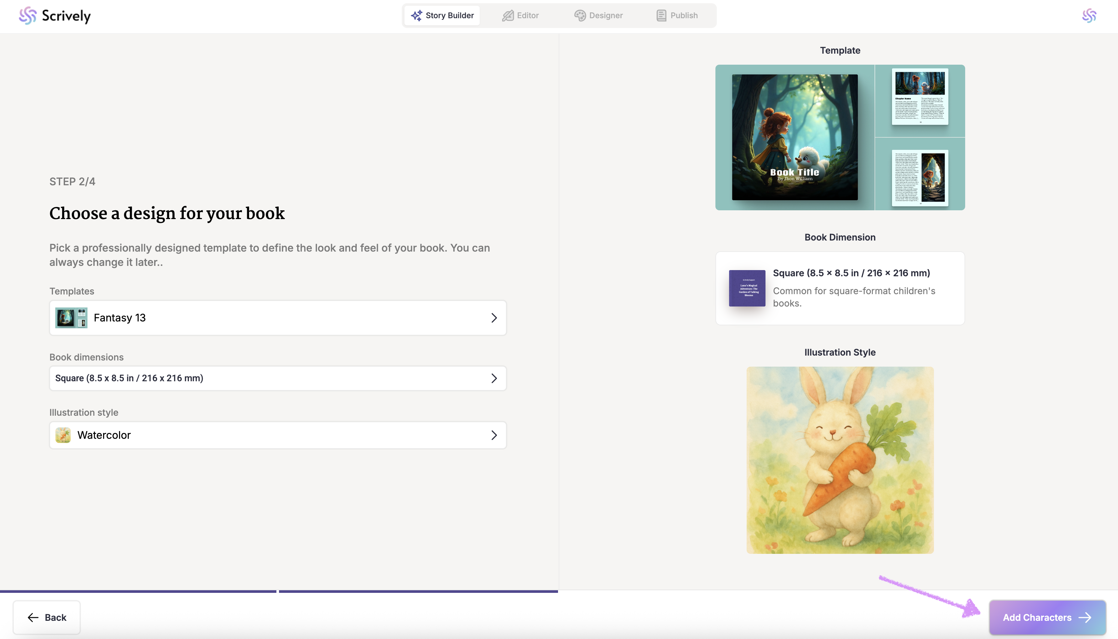Switch to the Editor tab

pos(521,15)
